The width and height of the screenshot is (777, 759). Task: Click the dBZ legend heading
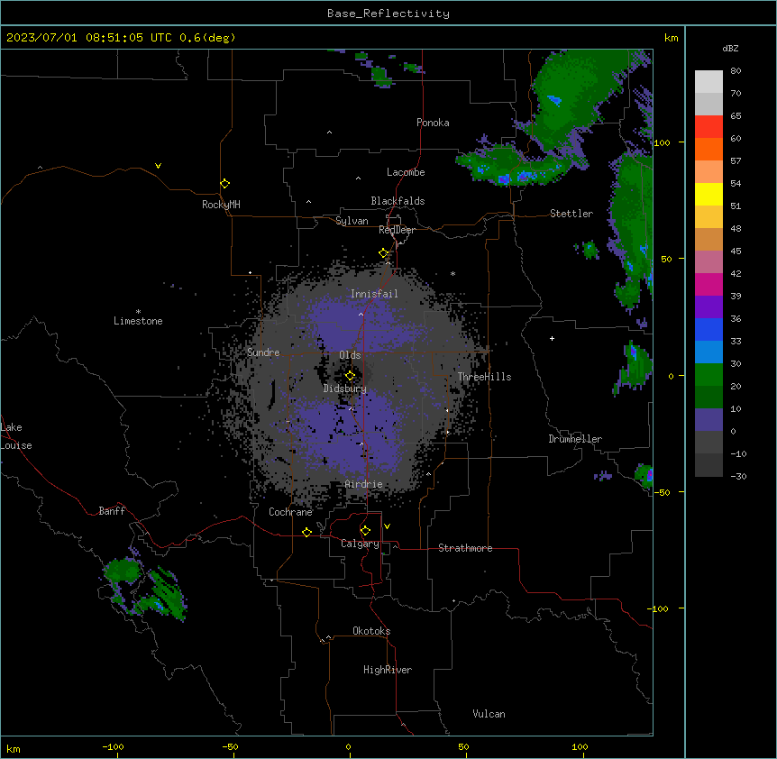coord(730,49)
